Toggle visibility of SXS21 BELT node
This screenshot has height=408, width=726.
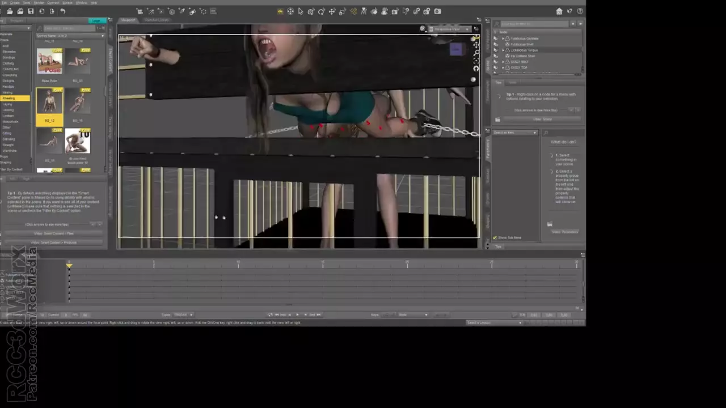click(x=496, y=62)
